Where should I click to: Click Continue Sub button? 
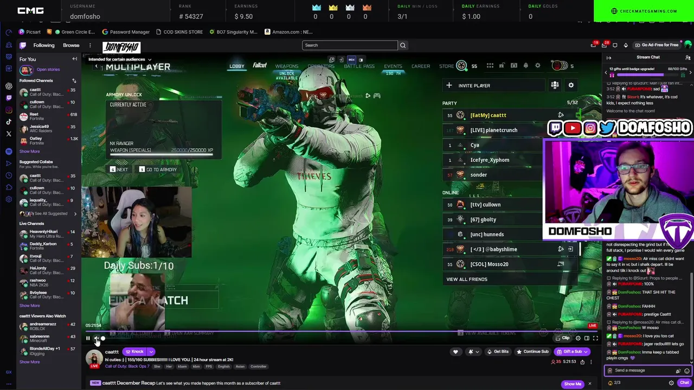(x=532, y=352)
